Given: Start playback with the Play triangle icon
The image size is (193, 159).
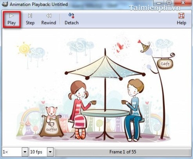Looking at the screenshot, I should point(11,16).
